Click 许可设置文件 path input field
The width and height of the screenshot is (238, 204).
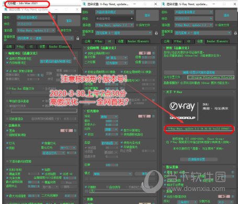coord(211,77)
